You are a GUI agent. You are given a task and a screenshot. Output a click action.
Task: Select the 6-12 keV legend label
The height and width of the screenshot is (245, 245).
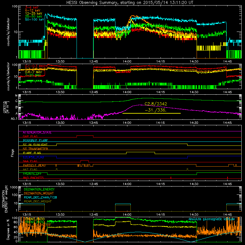click(x=32, y=10)
